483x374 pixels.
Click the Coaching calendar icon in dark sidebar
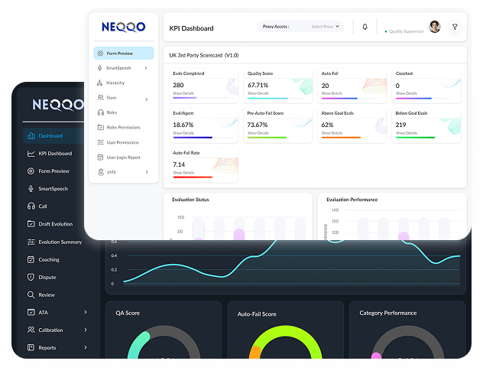[31, 259]
